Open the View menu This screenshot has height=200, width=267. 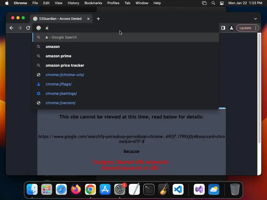coord(59,3)
